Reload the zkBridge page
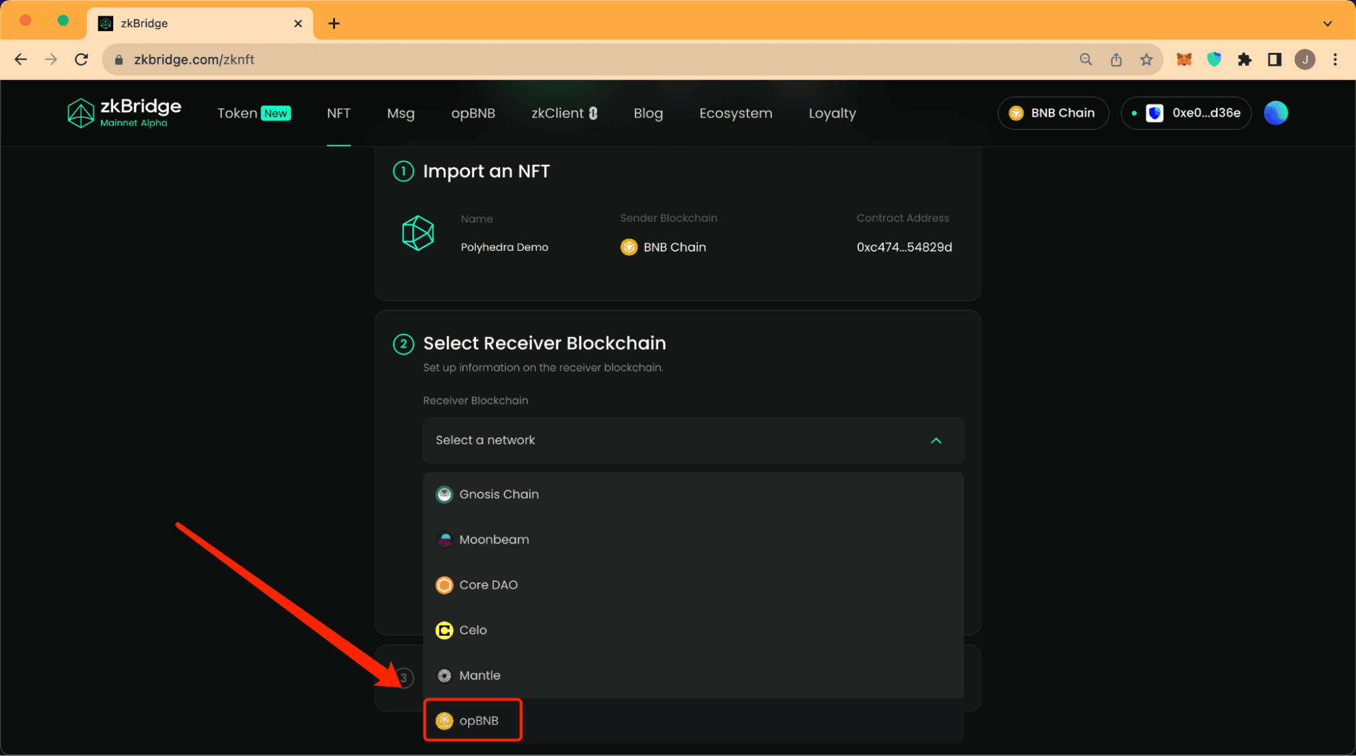 click(81, 60)
